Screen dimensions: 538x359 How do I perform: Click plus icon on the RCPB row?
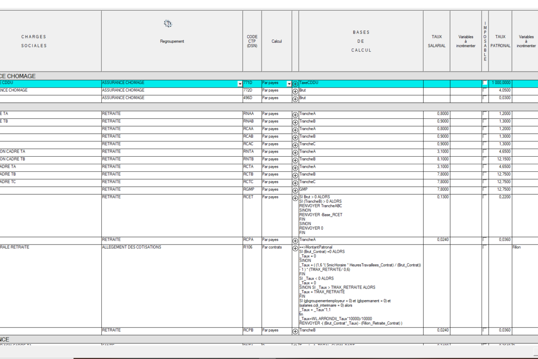coord(295,331)
